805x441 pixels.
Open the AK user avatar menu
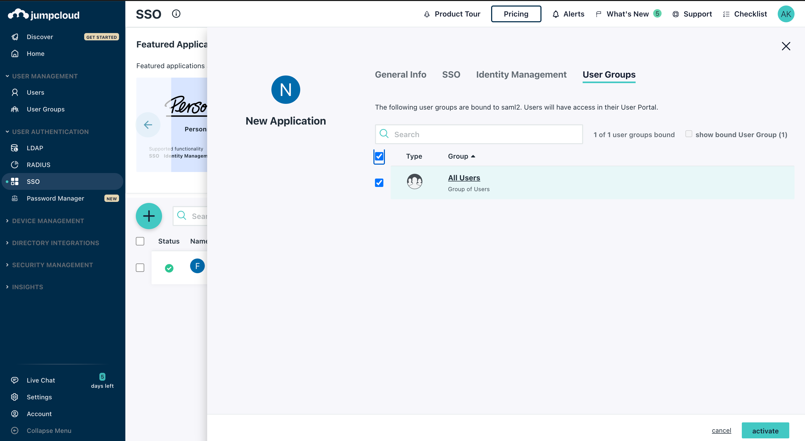pyautogui.click(x=786, y=14)
